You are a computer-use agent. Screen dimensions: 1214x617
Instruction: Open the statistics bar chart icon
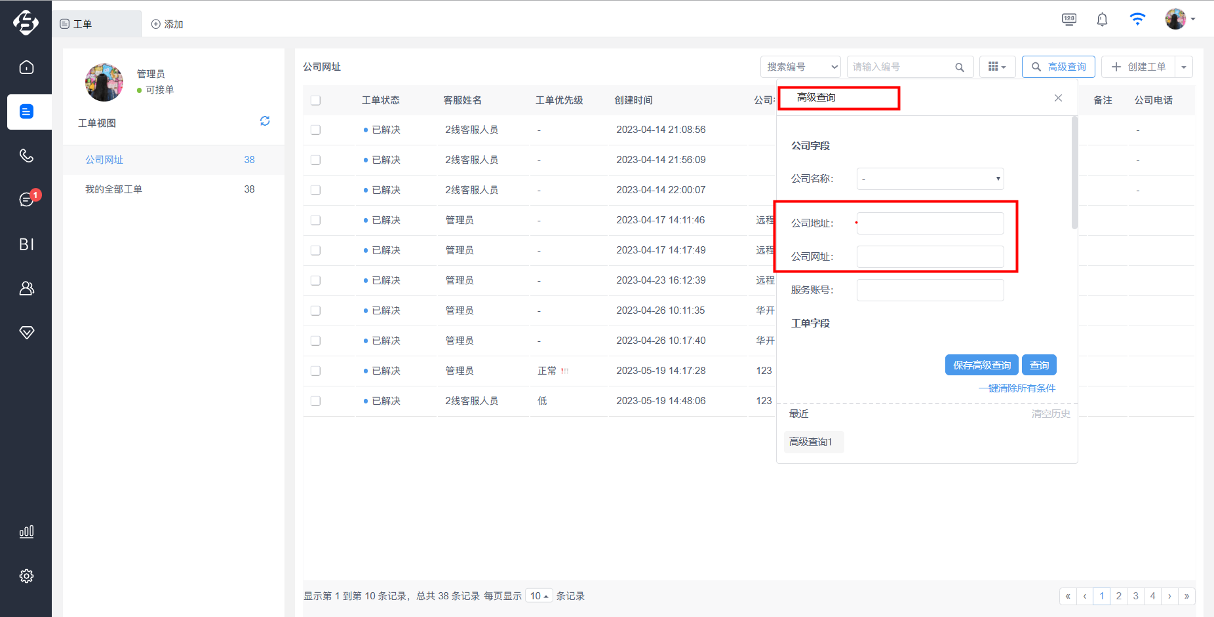26,531
